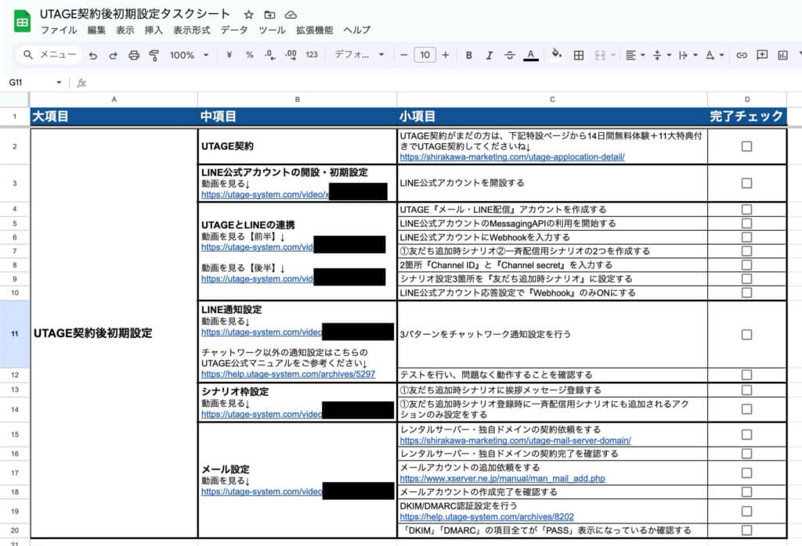
Task: Click the Google Sheets home icon
Action: 22,21
